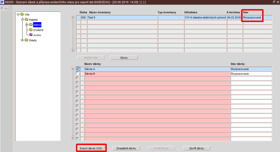Screen dimensions: 280x152
Task: Click the Vše folder icon
Action: [x=22, y=14]
